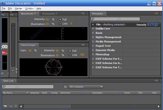Select the Waveform Full radio button
Screen dimensions: 163x110
60,20
